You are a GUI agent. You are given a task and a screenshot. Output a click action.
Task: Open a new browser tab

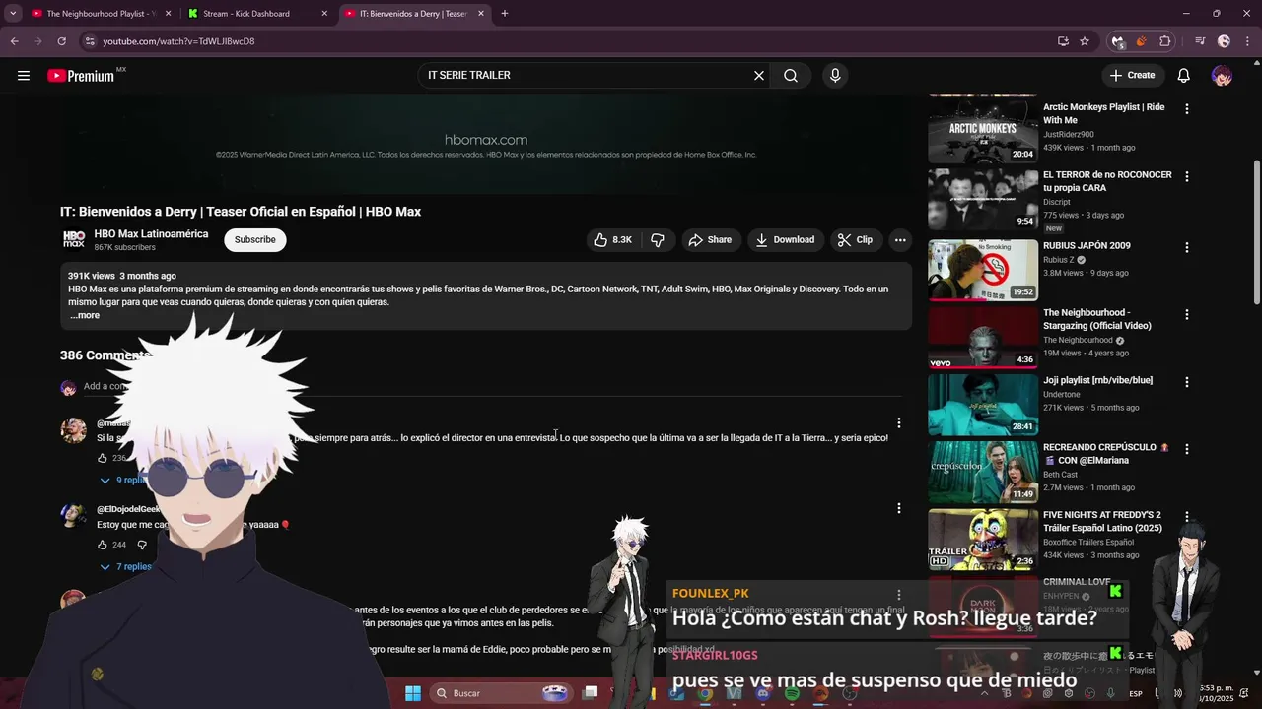click(505, 14)
